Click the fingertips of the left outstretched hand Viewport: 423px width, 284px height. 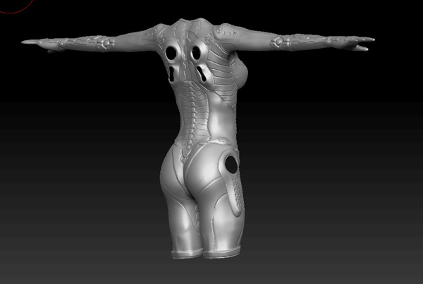coord(27,42)
